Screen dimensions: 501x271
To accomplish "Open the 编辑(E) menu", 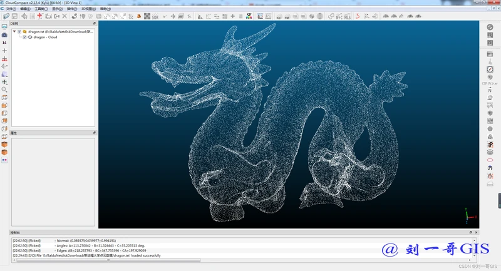I will (25, 9).
